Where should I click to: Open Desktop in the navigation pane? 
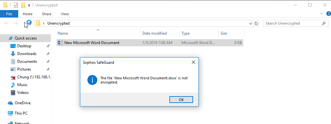pos(24,46)
